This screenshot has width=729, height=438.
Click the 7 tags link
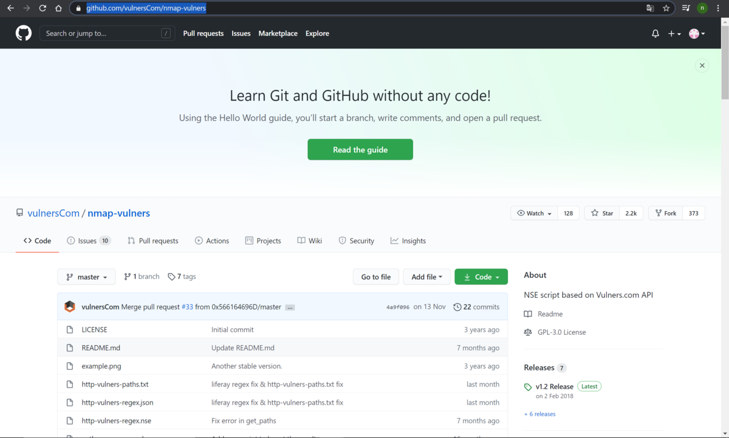pos(182,277)
